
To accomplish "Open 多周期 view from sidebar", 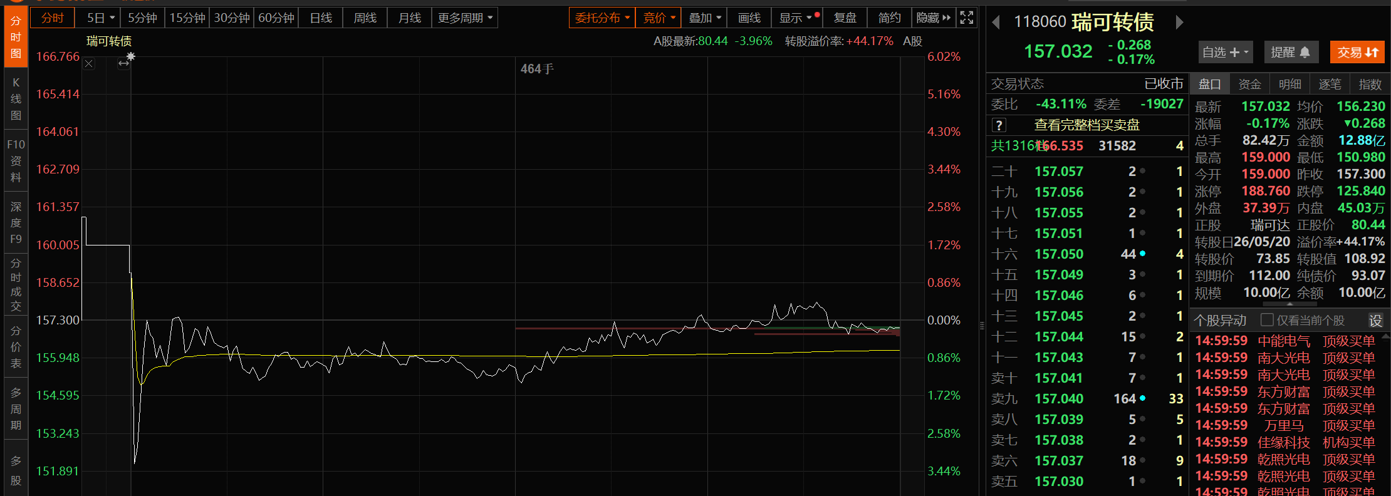I will pyautogui.click(x=16, y=408).
